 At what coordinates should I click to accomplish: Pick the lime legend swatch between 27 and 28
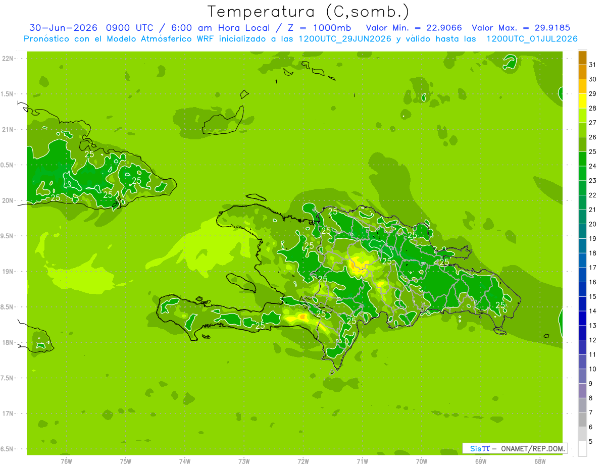[x=582, y=115]
